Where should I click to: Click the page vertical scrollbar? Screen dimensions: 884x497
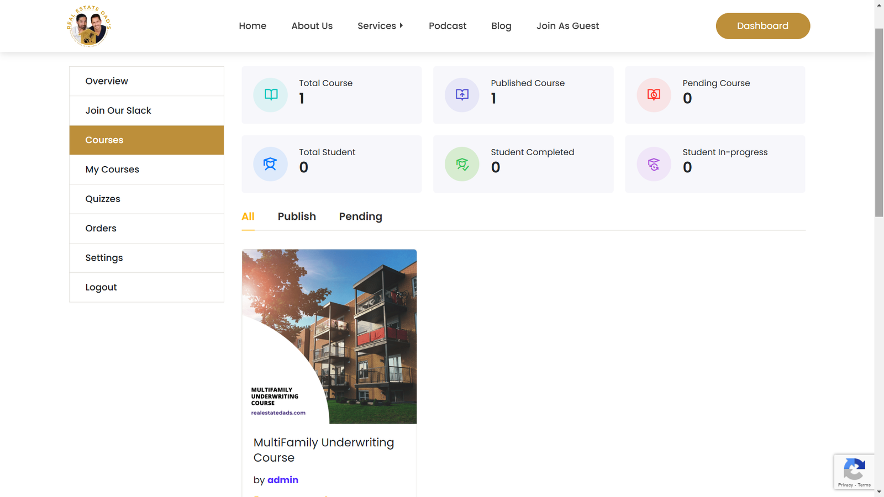click(x=879, y=123)
